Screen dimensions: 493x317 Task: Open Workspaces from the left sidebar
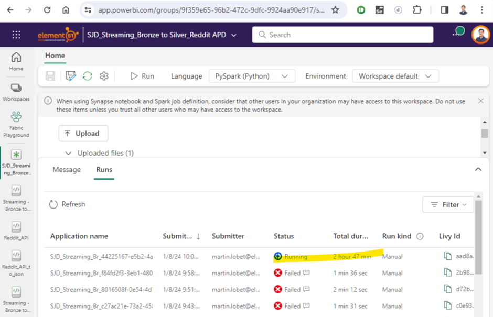[16, 92]
